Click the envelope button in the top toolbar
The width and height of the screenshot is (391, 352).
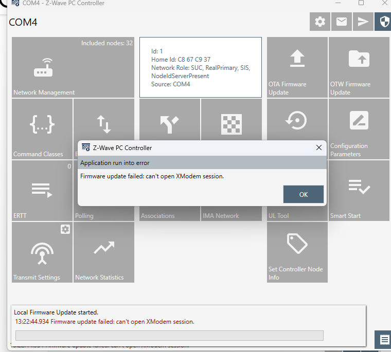click(x=342, y=22)
